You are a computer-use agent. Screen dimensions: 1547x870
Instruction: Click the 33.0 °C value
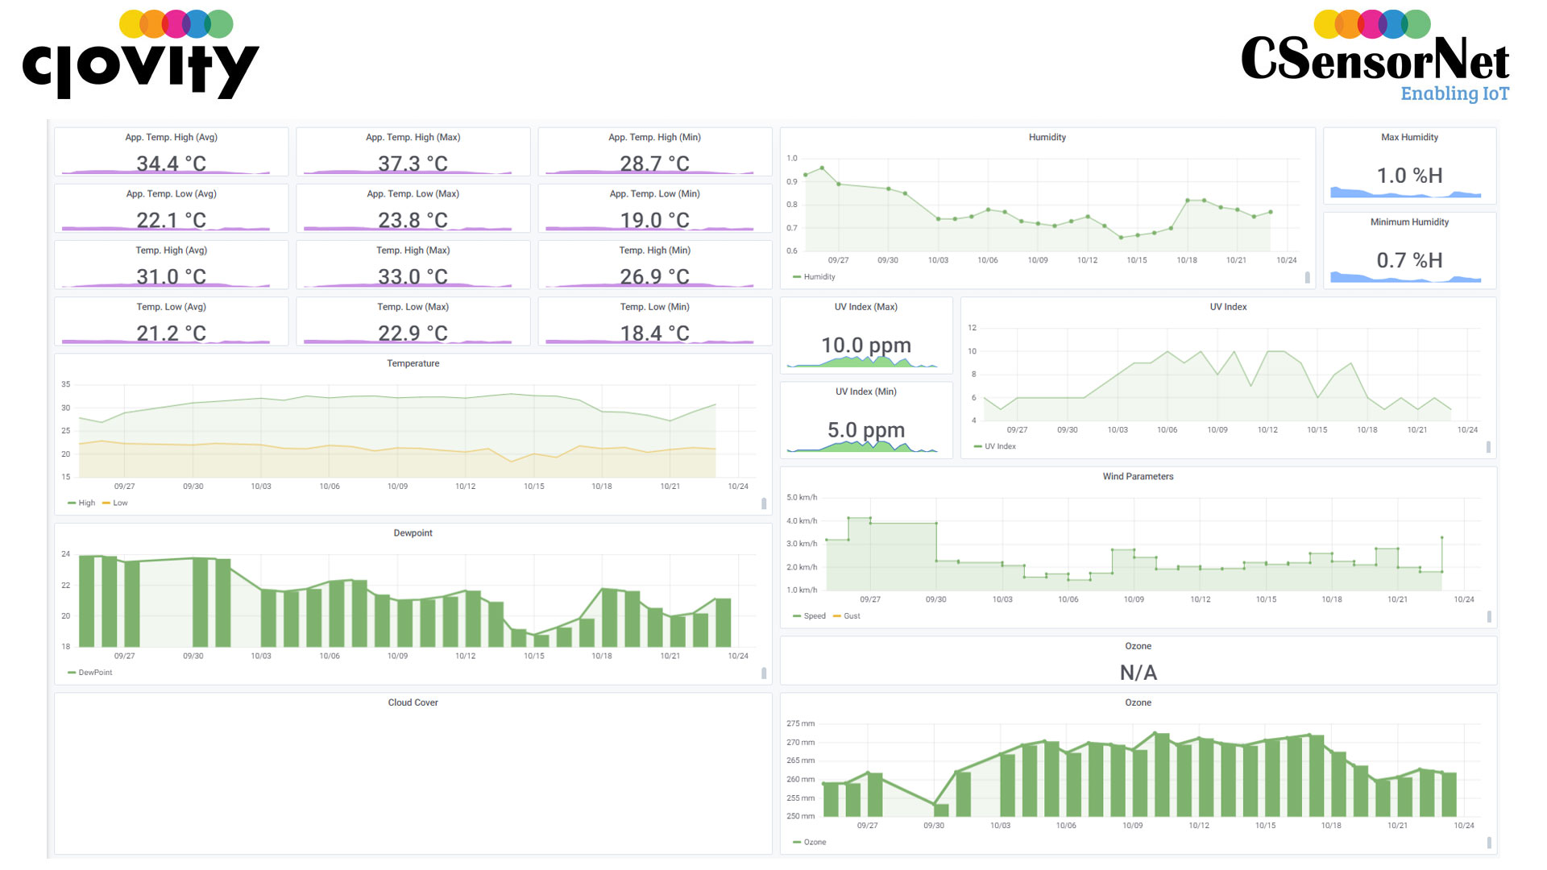(x=413, y=276)
